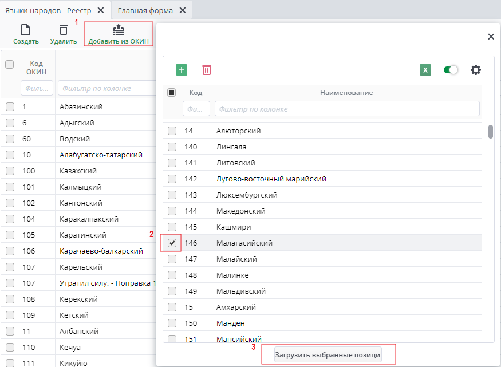Click Наименование column filter field in dialog
This screenshot has height=367, width=501.
tap(347, 109)
